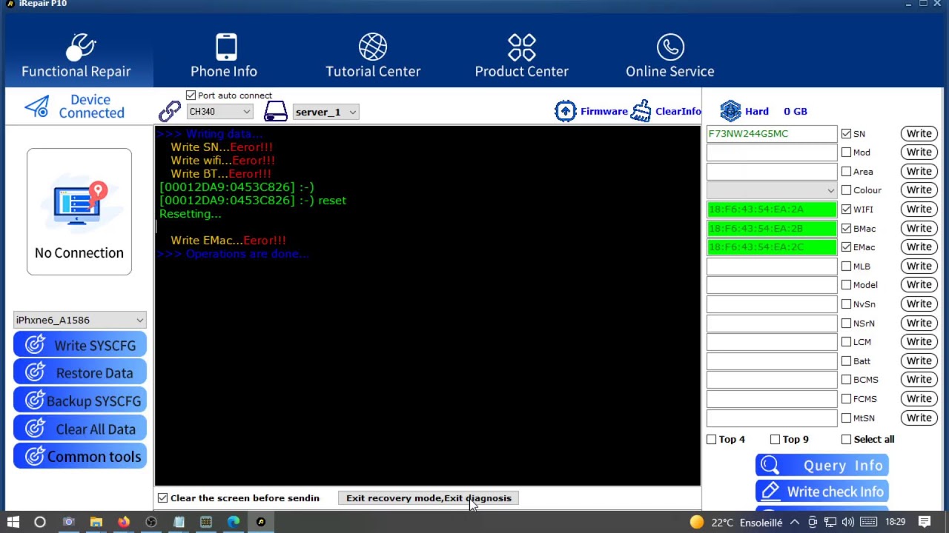Open Windows Start menu
Image resolution: width=949 pixels, height=533 pixels.
coord(13,522)
